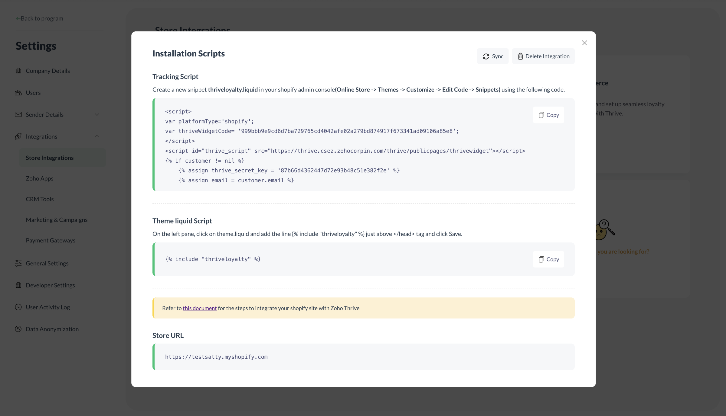The image size is (726, 416).
Task: Click the Users icon in the sidebar
Action: pos(18,93)
